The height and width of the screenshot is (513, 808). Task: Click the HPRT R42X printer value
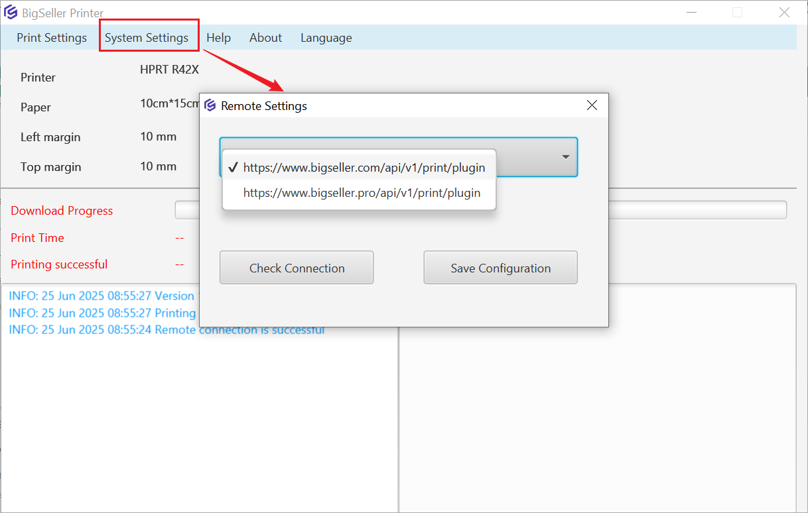[169, 70]
